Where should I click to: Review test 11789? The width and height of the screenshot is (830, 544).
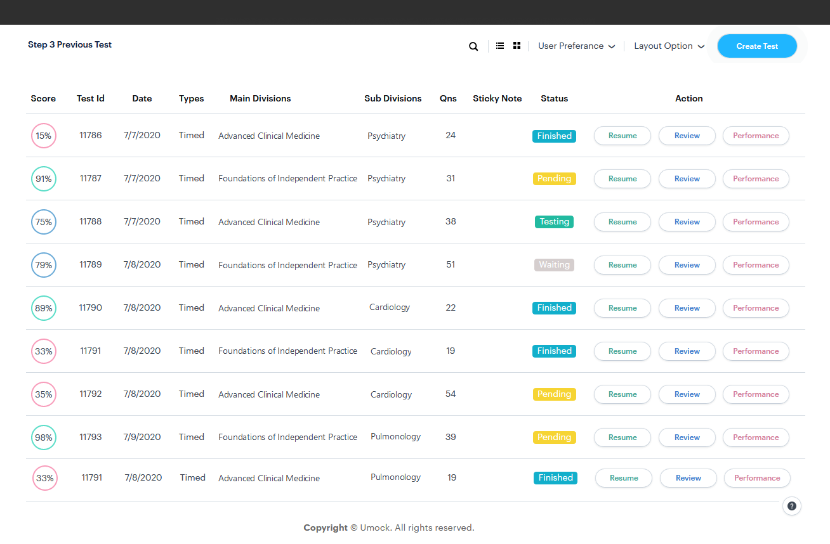pos(687,265)
